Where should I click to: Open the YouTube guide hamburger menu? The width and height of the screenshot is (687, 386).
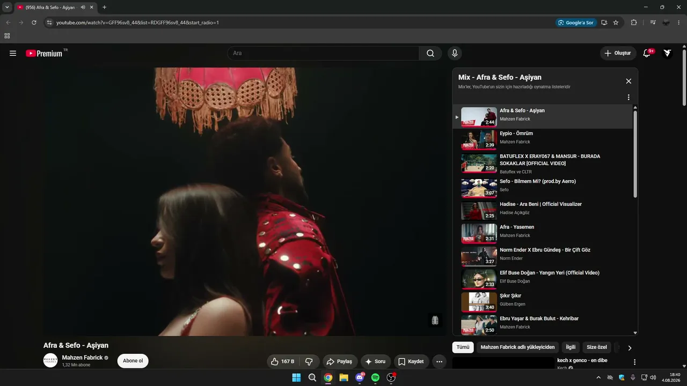(13, 53)
